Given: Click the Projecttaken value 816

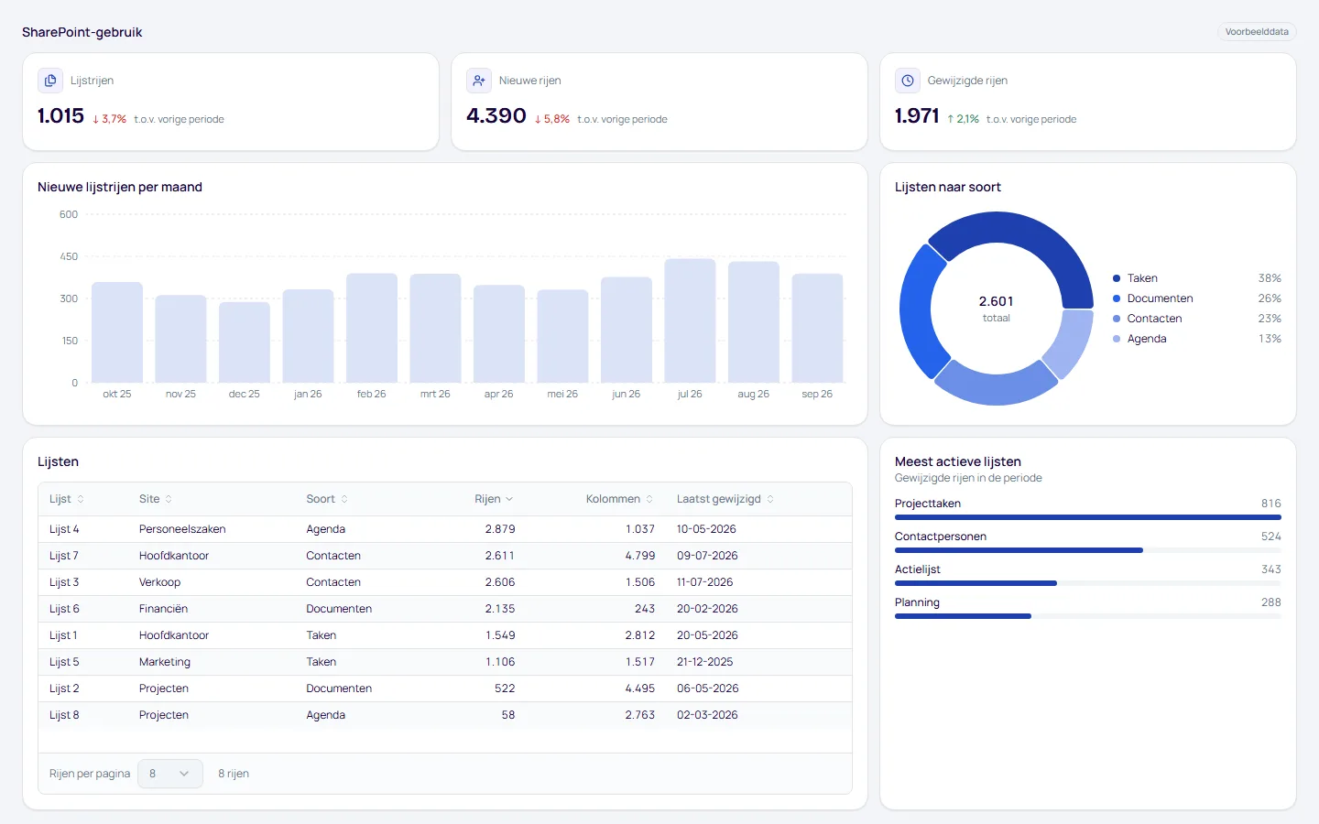Looking at the screenshot, I should pyautogui.click(x=1271, y=504).
